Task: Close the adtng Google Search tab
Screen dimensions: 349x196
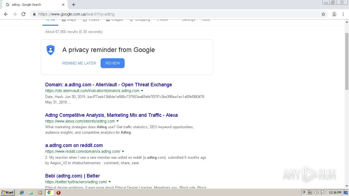Action: click(x=63, y=5)
